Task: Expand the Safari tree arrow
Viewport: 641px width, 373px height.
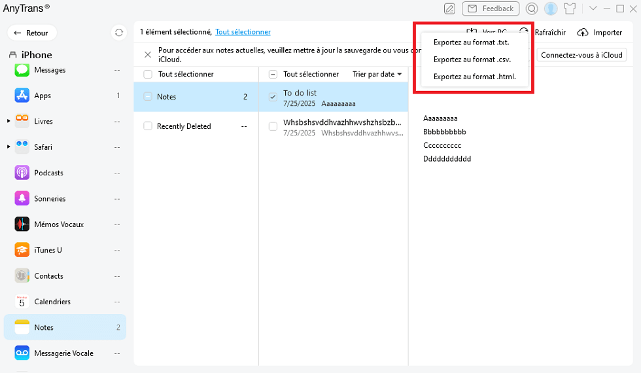Action: pos(9,147)
